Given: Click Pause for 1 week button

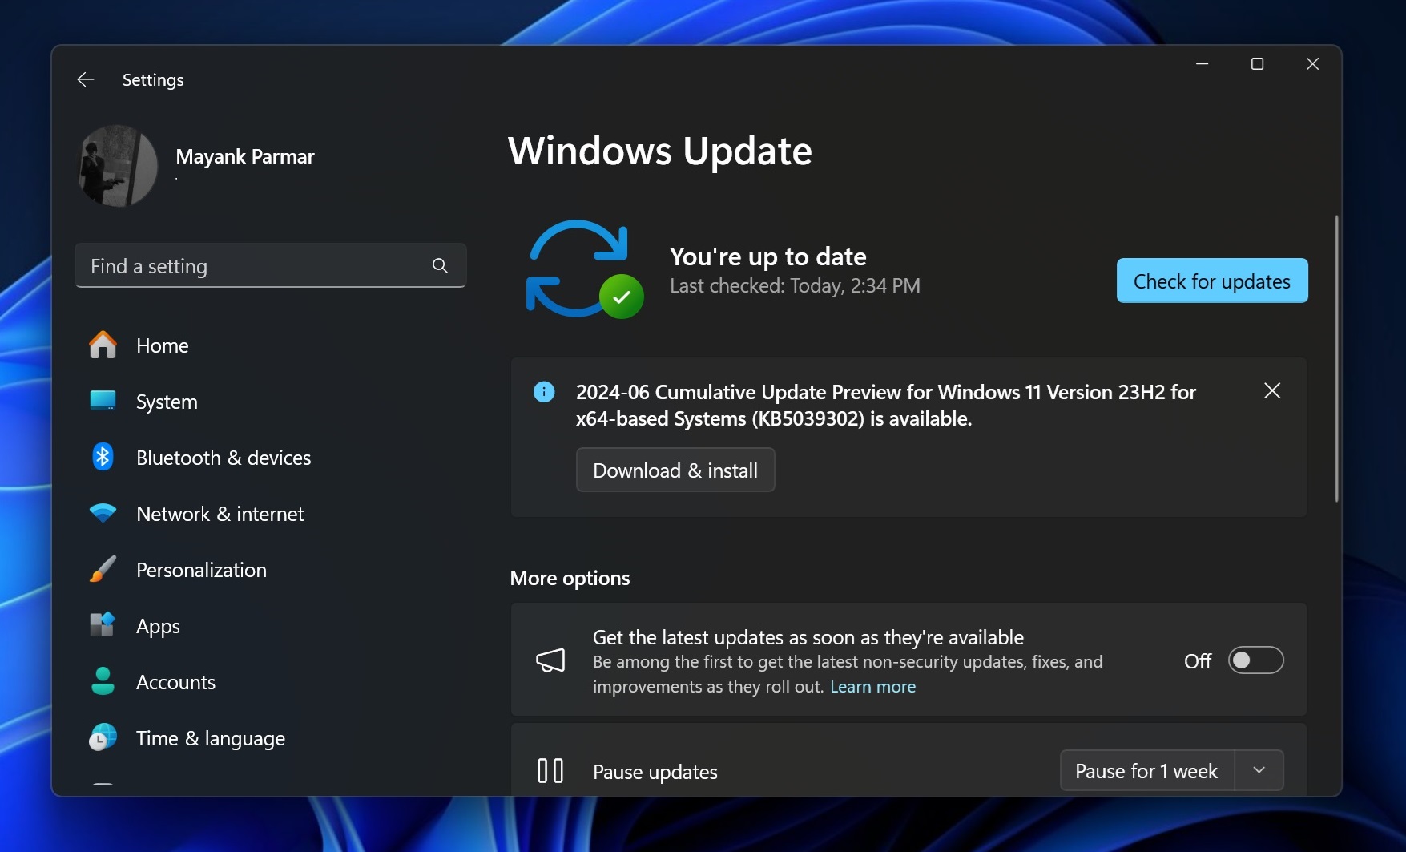Looking at the screenshot, I should tap(1147, 770).
